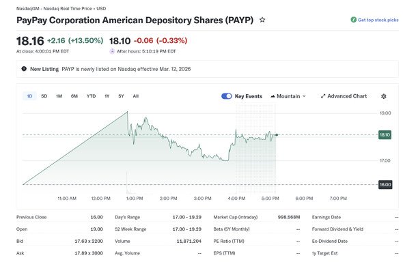This screenshot has width=403, height=262.
Task: Show the 6M chart range
Action: 74,96
